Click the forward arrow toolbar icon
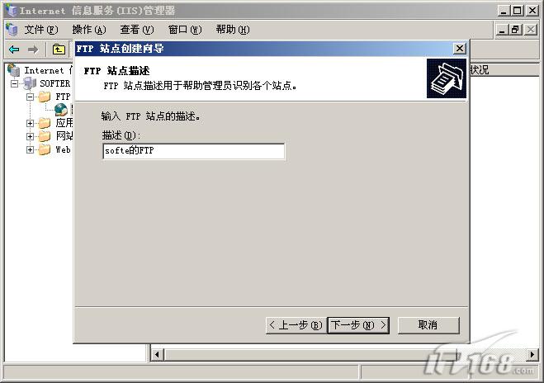This screenshot has width=544, height=383. (x=33, y=50)
